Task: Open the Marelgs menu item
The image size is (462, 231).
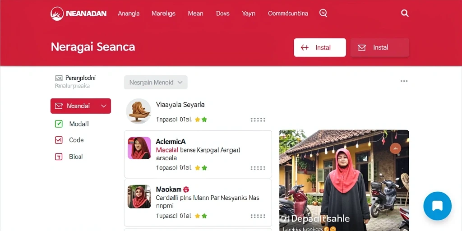Action: [x=163, y=13]
